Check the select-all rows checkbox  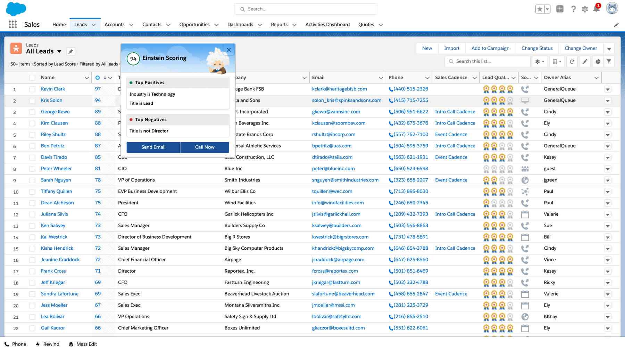pyautogui.click(x=32, y=78)
